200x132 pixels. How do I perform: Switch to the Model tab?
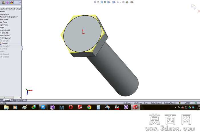pyautogui.click(x=7, y=100)
